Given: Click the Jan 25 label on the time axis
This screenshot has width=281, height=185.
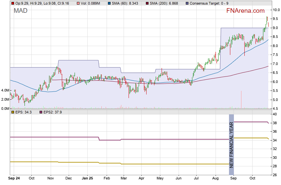Looking at the screenshot, I should point(87,178).
